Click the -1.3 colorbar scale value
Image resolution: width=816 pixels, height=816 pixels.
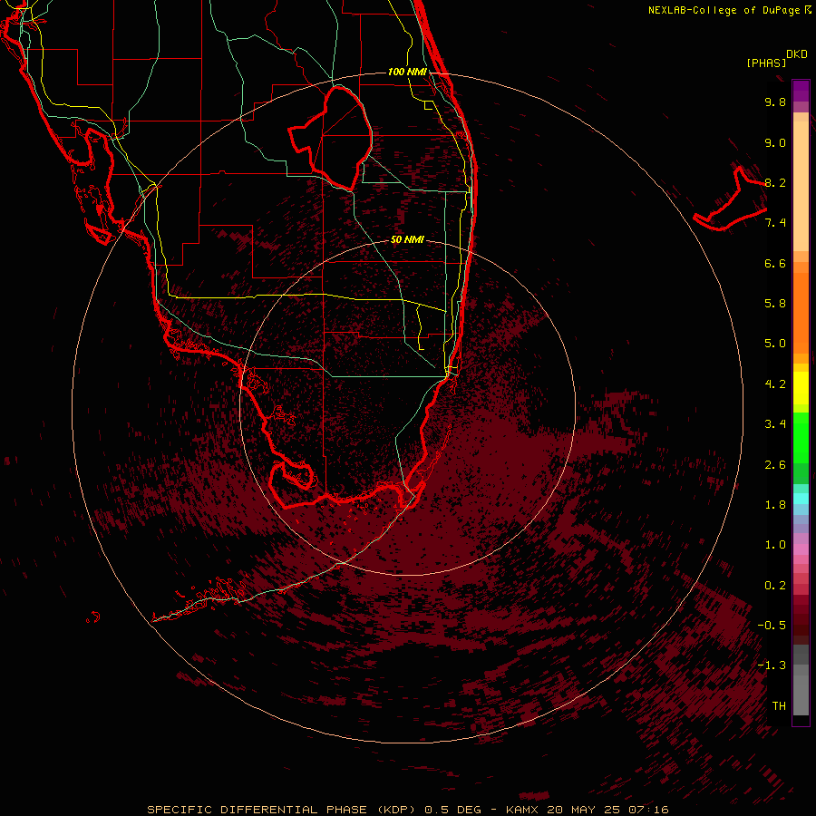[772, 665]
